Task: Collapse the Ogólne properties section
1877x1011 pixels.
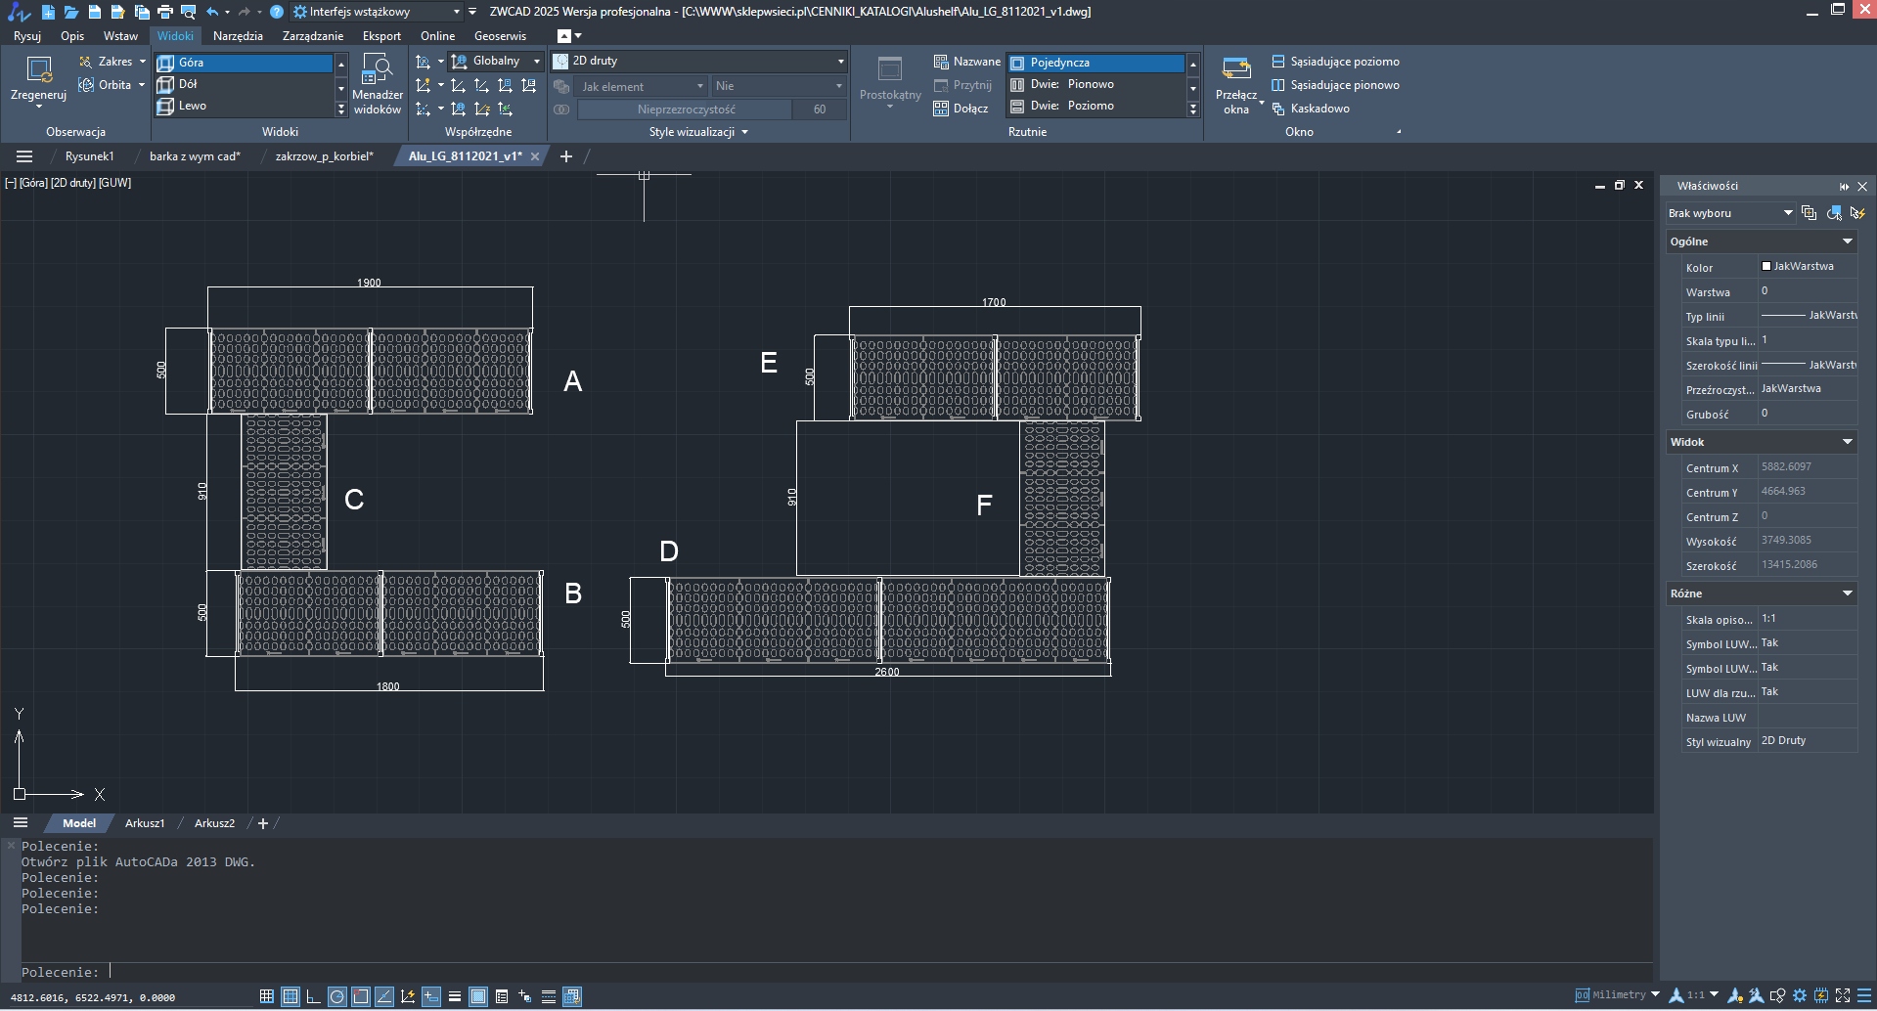Action: click(1847, 242)
